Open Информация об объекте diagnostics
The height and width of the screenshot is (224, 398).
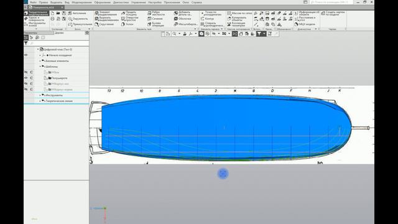(x=307, y=13)
